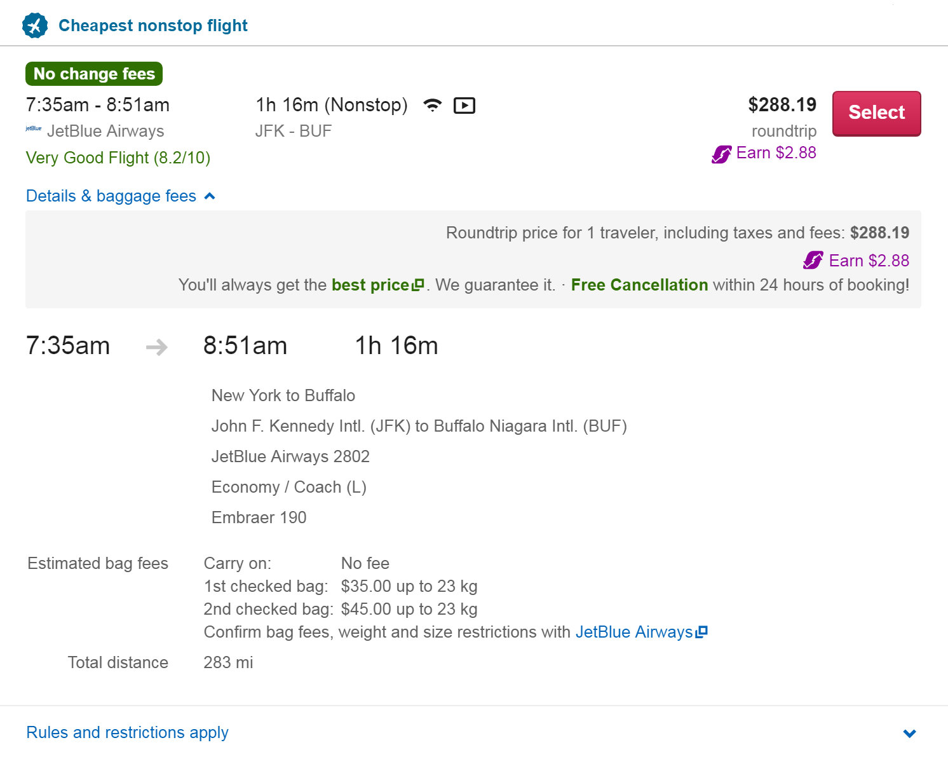The height and width of the screenshot is (773, 948).
Task: Click the external link icon beside best price
Action: coord(417,285)
